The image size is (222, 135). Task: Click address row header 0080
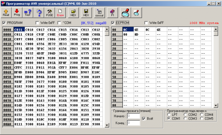pyautogui.click(x=8, y=105)
